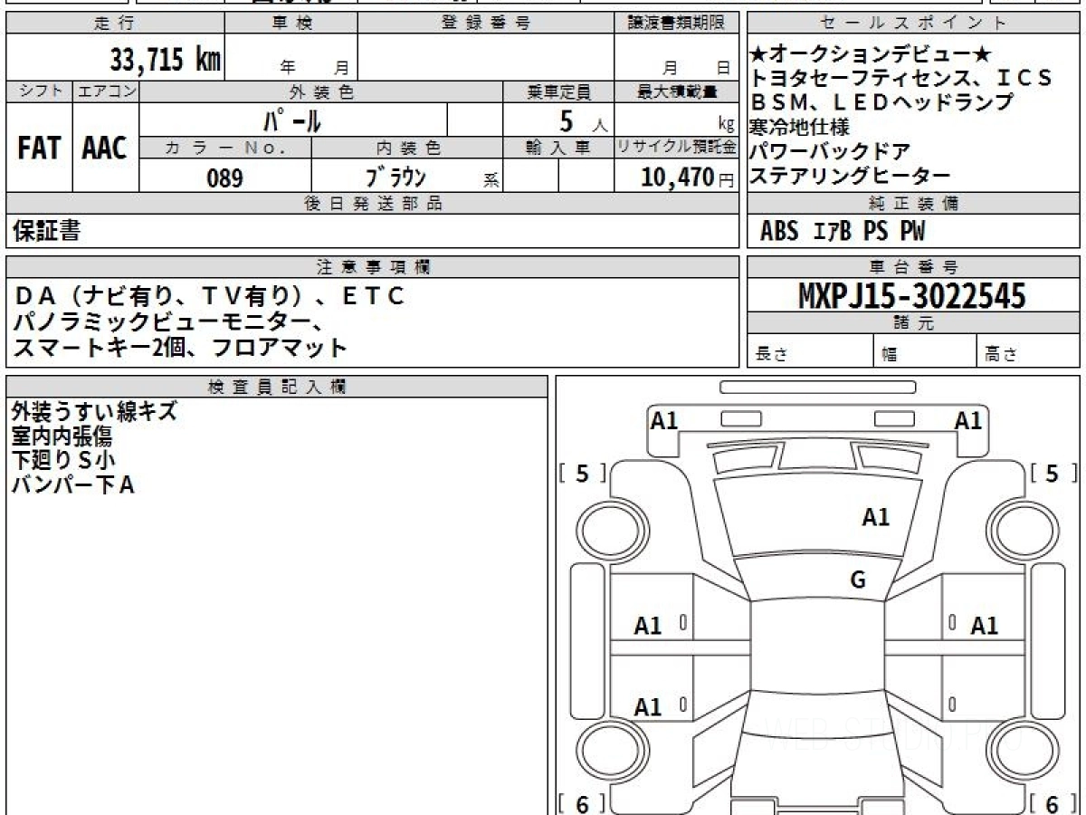Click the 保証書 entry
The width and height of the screenshot is (1086, 815).
(46, 231)
